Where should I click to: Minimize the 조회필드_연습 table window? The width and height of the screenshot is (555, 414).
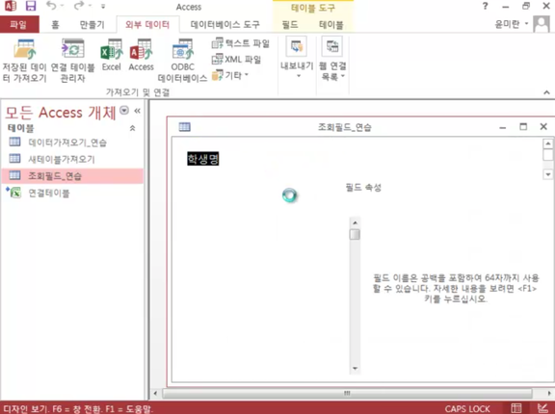click(x=503, y=127)
